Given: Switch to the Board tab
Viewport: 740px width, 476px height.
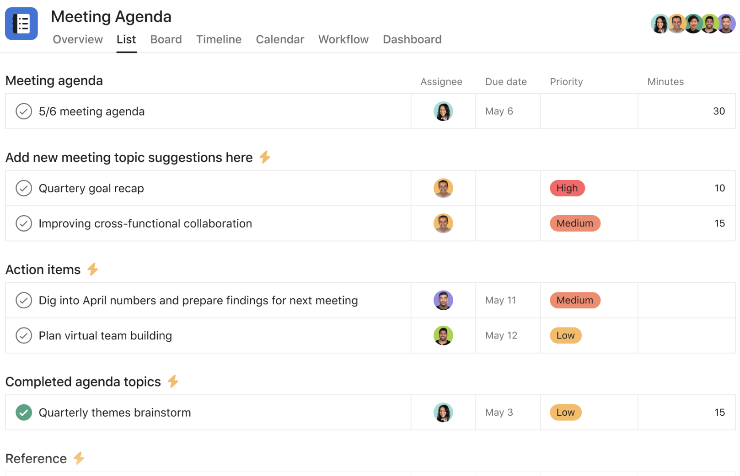Looking at the screenshot, I should [x=166, y=39].
